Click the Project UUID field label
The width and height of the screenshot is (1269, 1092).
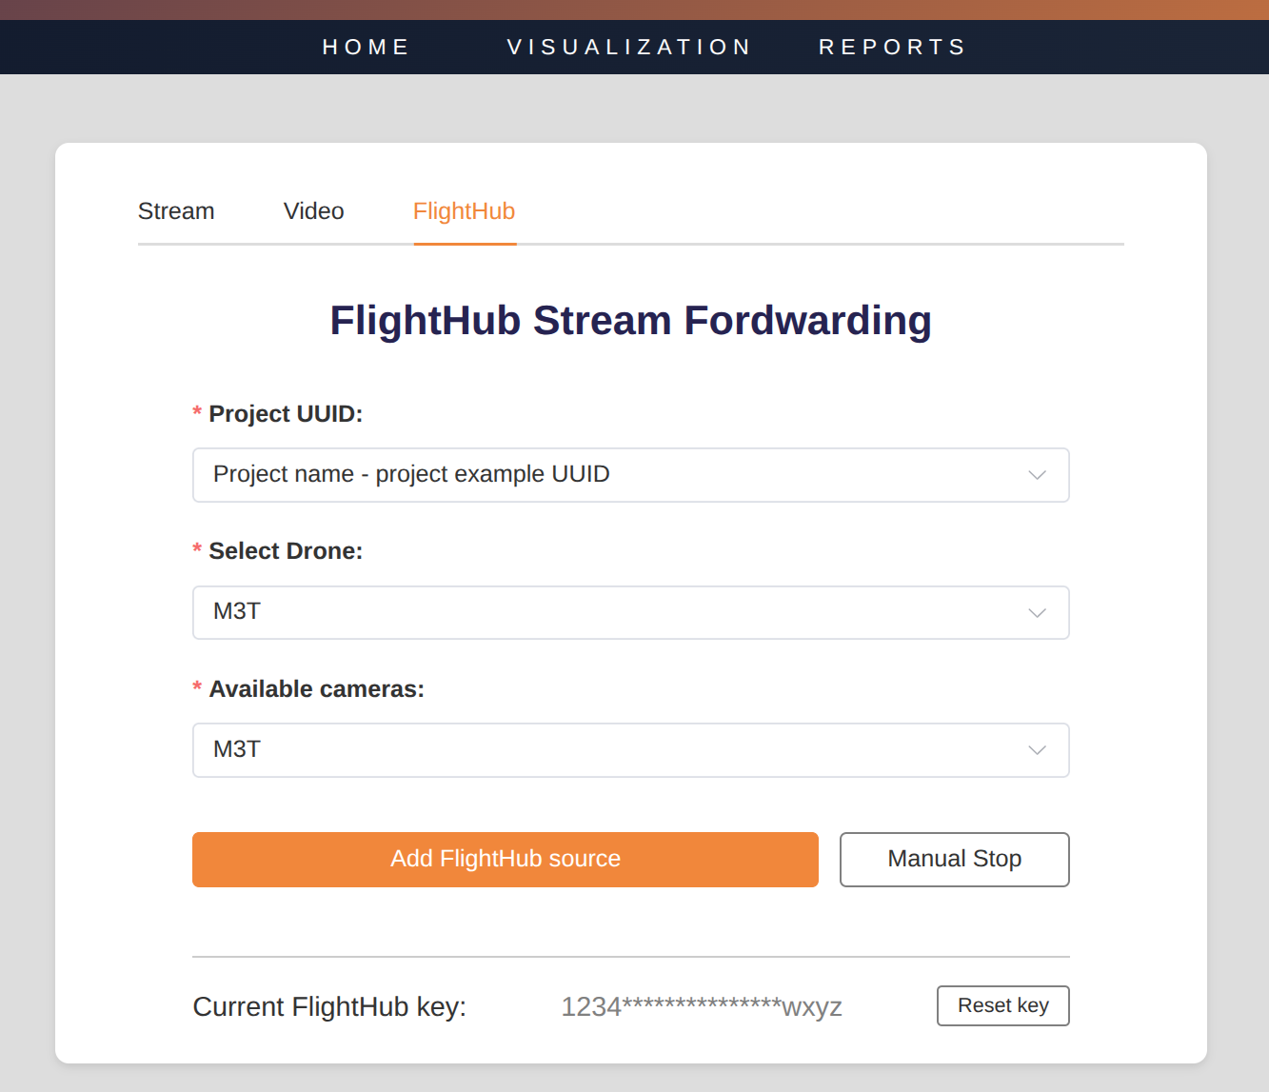(x=286, y=414)
